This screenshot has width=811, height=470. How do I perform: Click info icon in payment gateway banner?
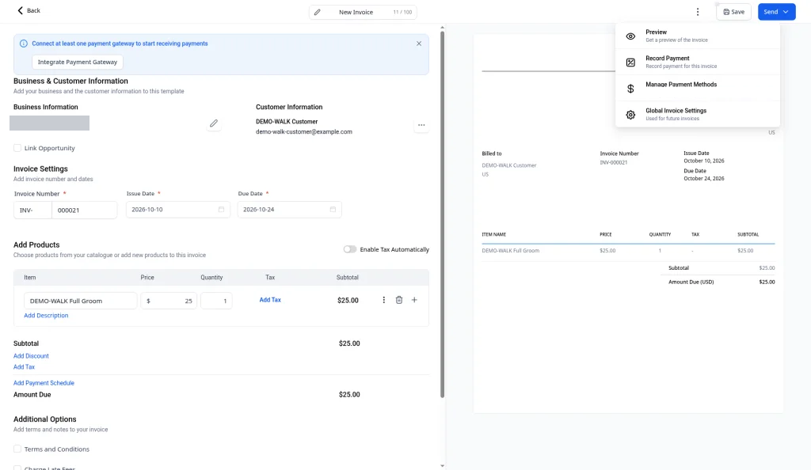point(23,44)
